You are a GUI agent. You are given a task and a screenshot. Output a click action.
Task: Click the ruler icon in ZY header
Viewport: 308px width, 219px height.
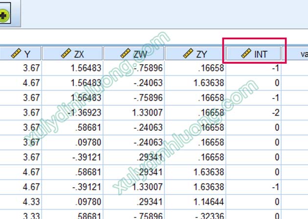tap(188, 54)
